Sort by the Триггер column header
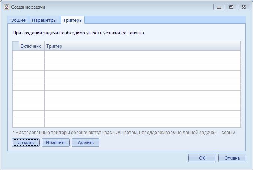 click(x=142, y=46)
